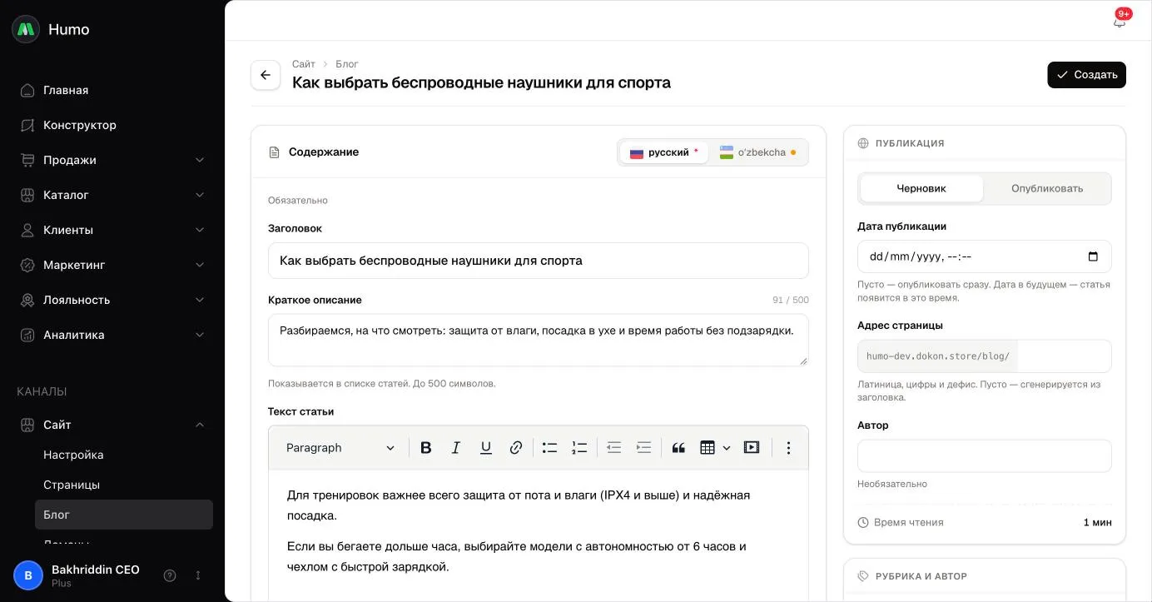Toggle underline formatting in the editor toolbar
The width and height of the screenshot is (1152, 602).
486,448
